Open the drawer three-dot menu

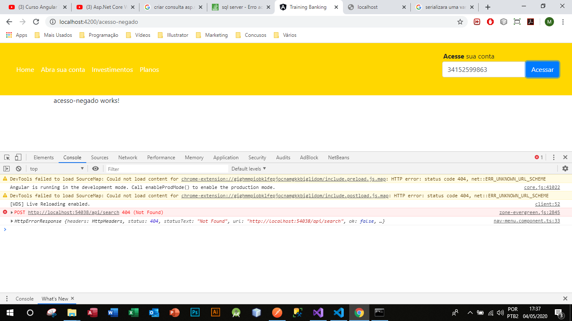pyautogui.click(x=7, y=299)
